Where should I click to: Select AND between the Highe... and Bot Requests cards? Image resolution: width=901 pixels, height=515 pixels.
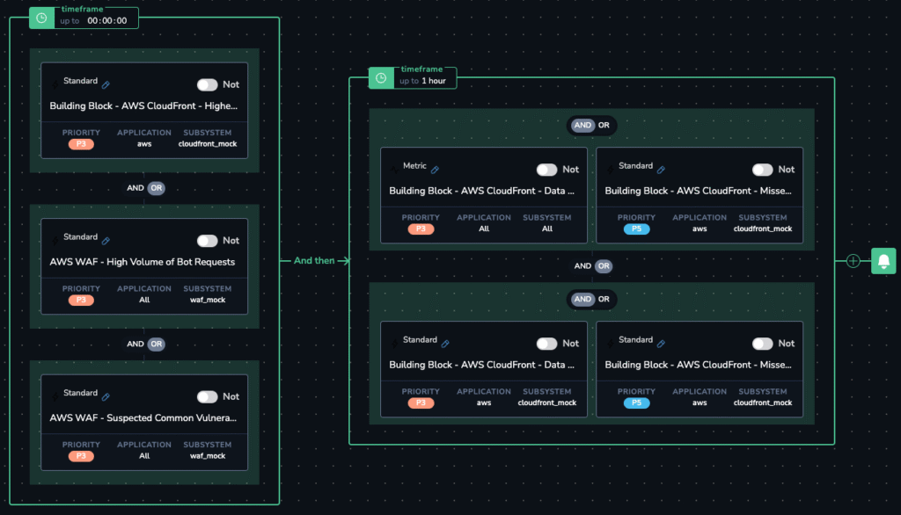[135, 188]
